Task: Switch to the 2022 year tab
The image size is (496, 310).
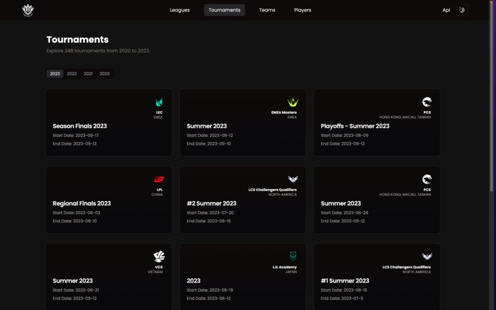Action: (x=71, y=74)
